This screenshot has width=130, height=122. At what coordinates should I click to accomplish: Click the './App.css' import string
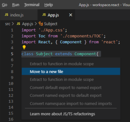pos(52,30)
